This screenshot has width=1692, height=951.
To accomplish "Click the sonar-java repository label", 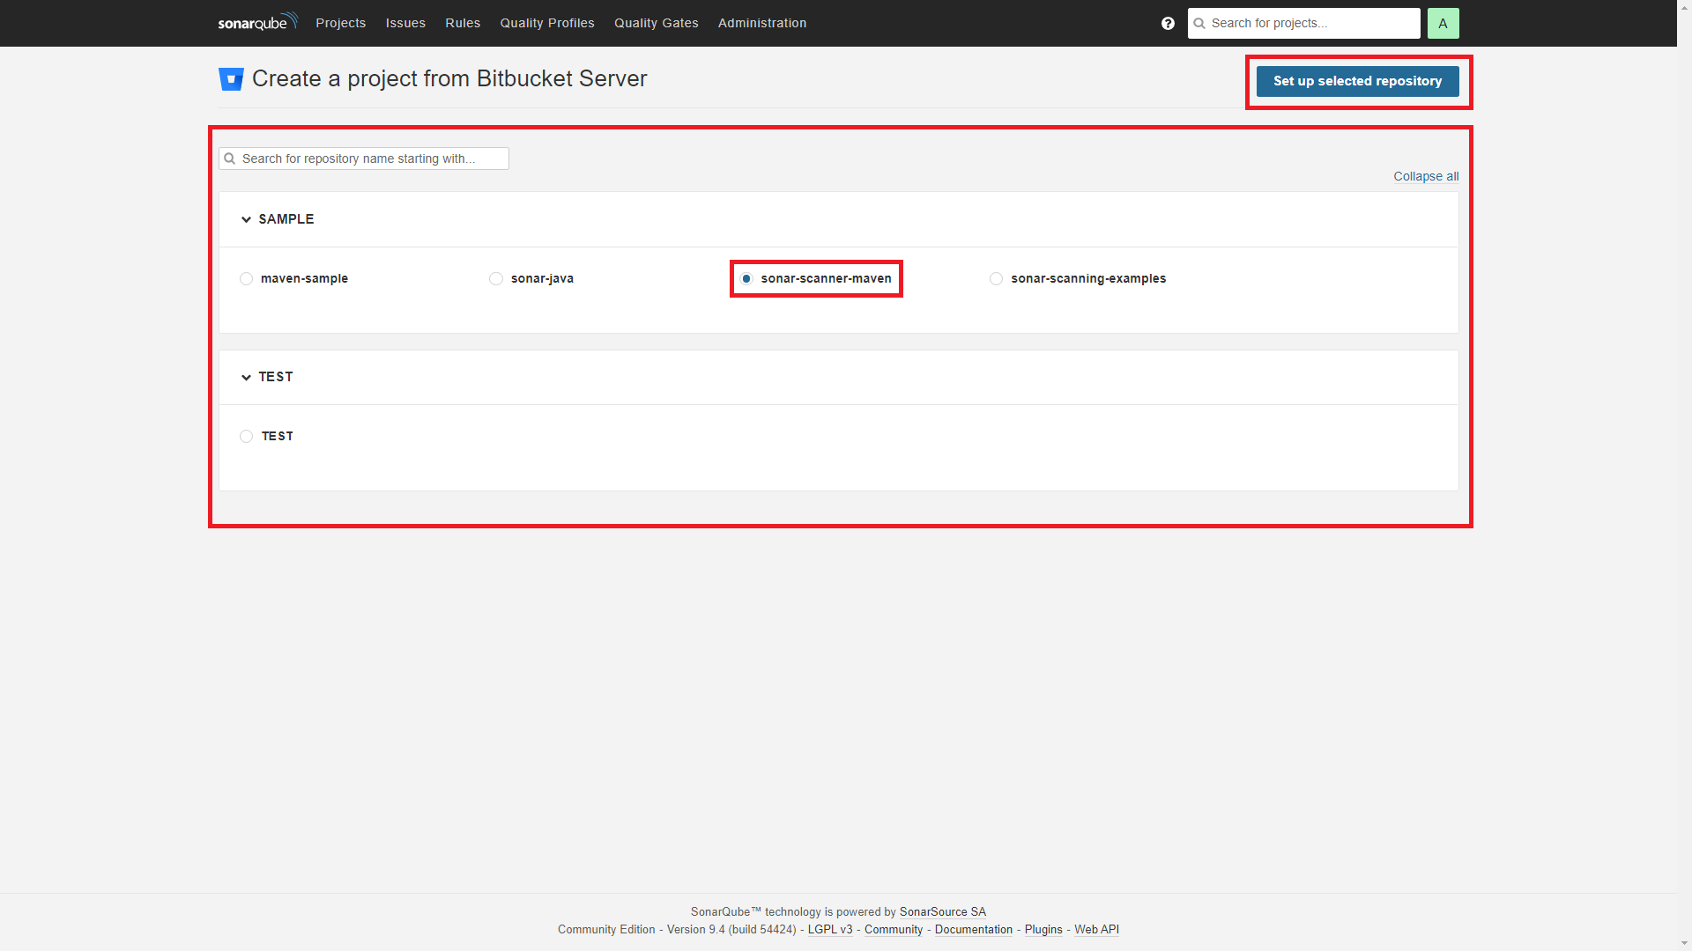I will click(542, 278).
